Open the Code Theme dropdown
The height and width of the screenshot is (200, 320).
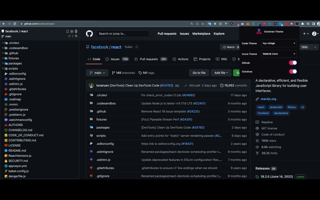pos(279,43)
